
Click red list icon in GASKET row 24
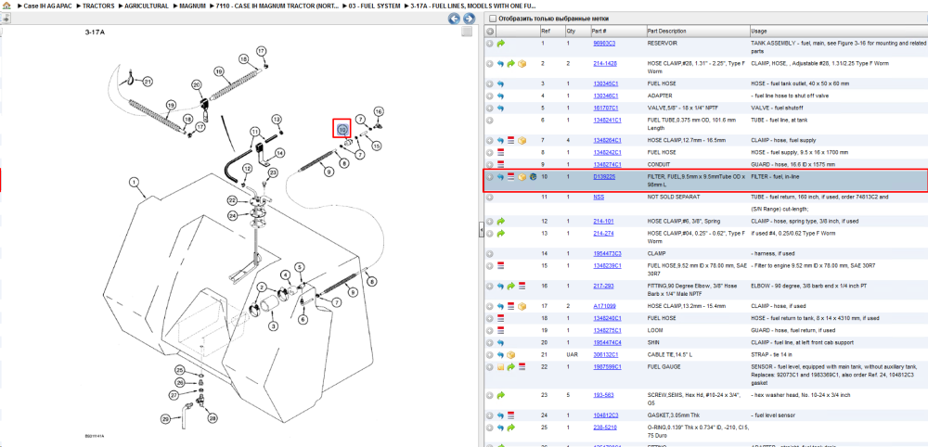point(511,415)
